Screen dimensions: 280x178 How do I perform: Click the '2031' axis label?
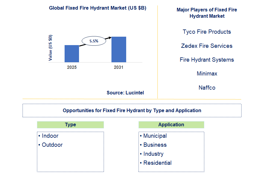click(x=119, y=67)
